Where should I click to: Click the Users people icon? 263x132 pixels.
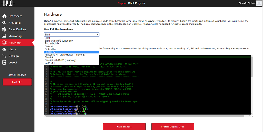[x=4, y=49]
